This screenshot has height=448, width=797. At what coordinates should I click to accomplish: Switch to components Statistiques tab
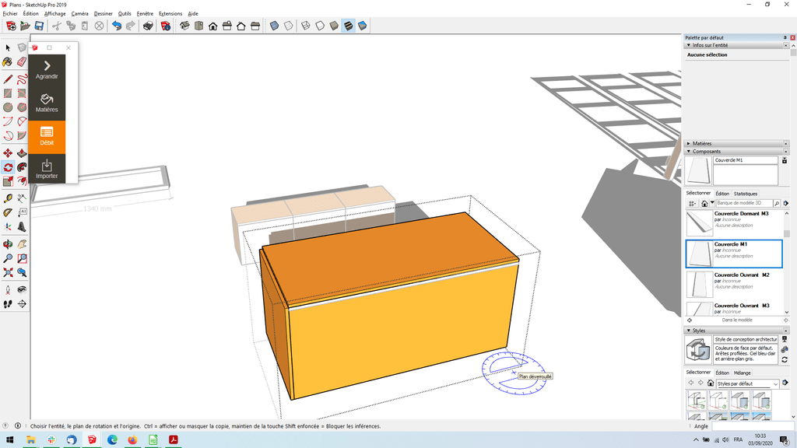click(745, 194)
